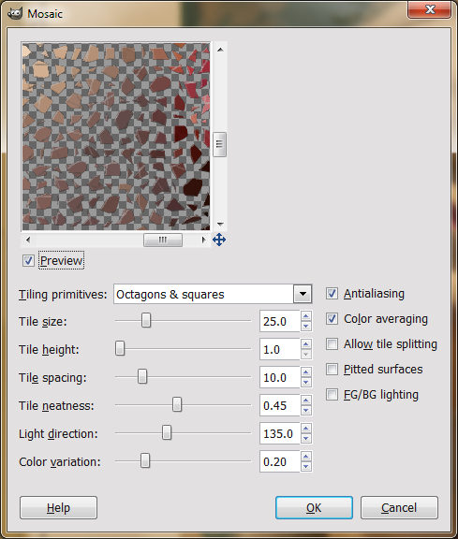458x539 pixels.
Task: Disable the Antialiasing checkbox
Action: pos(332,294)
